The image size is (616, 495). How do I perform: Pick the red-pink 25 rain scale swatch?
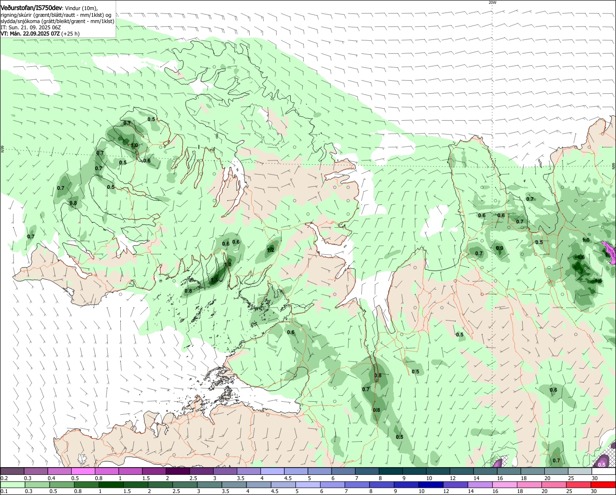click(578, 484)
